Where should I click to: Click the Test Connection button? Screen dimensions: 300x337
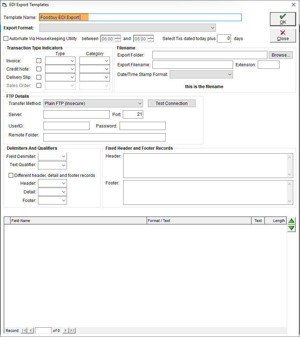171,103
